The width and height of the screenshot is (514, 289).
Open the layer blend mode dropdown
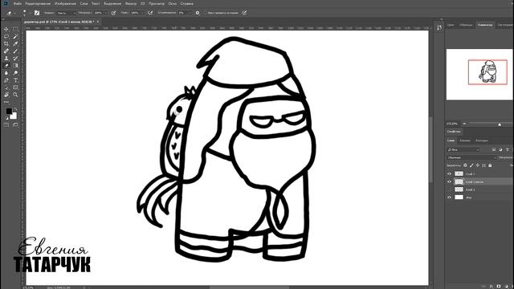(471, 157)
